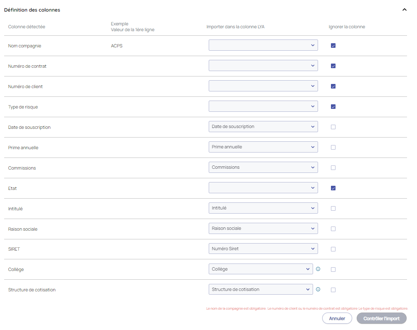
Task: Open the Numéro de client dropdown
Action: pos(263,86)
